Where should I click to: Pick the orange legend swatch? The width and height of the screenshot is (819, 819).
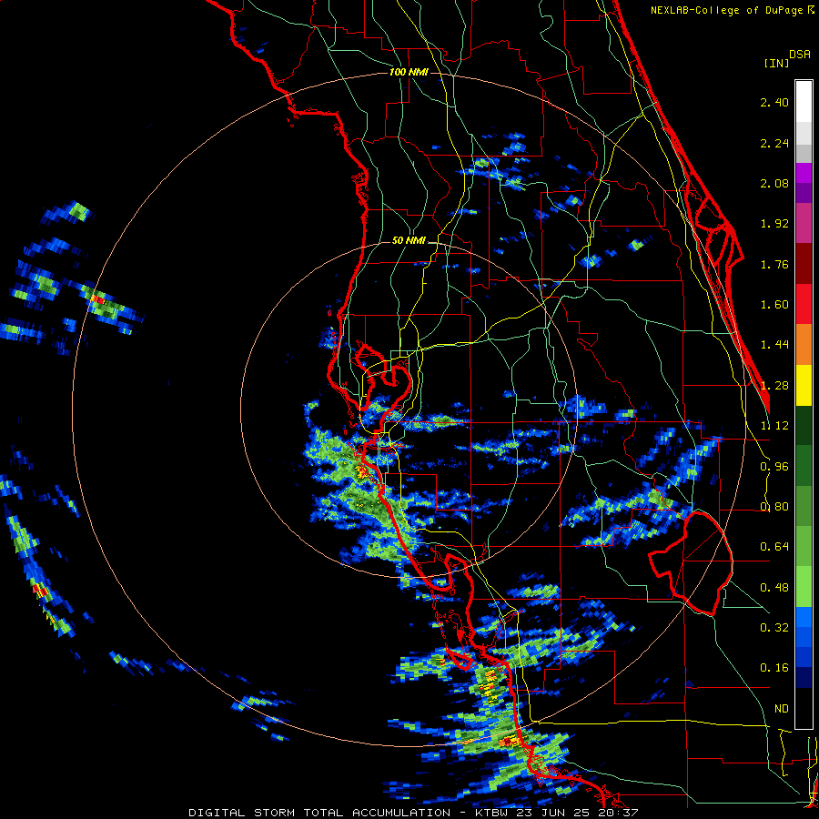804,345
